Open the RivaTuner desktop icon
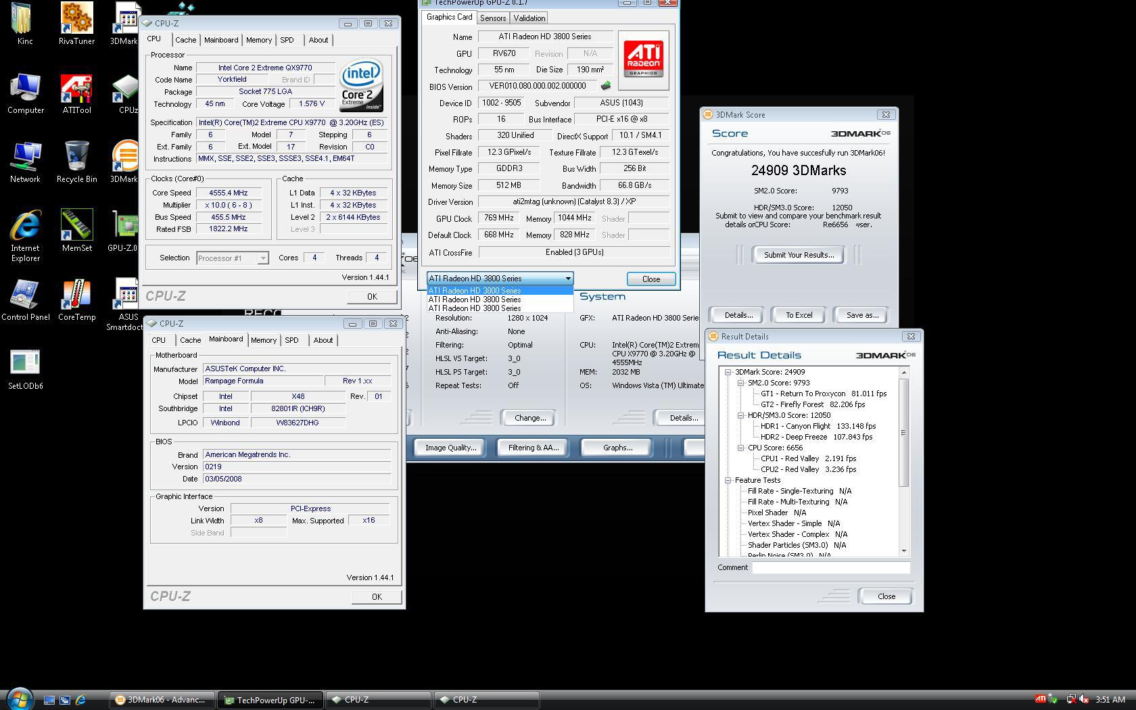This screenshot has height=710, width=1136. tap(76, 24)
